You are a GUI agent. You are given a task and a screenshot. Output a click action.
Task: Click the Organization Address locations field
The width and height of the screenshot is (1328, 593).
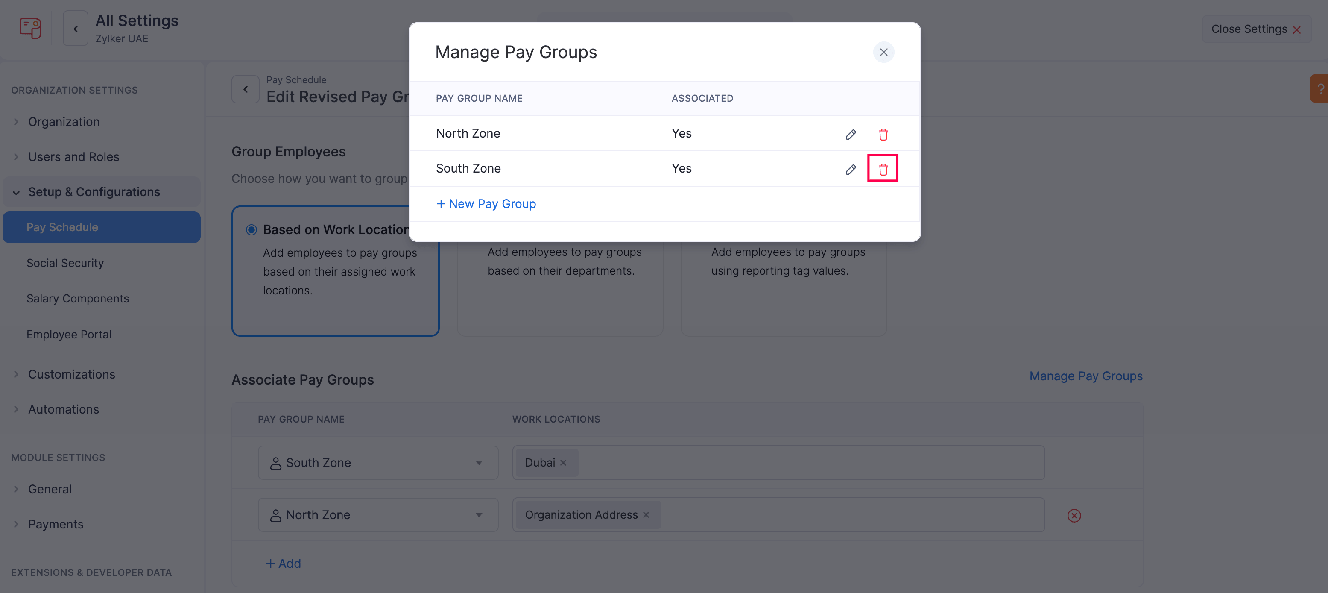tap(778, 515)
